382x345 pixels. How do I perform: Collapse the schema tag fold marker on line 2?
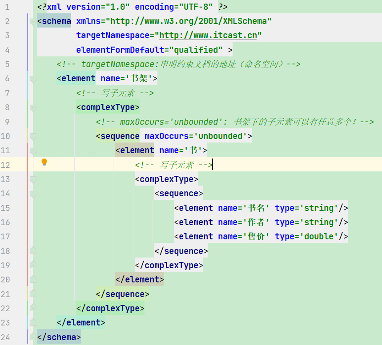coord(33,22)
